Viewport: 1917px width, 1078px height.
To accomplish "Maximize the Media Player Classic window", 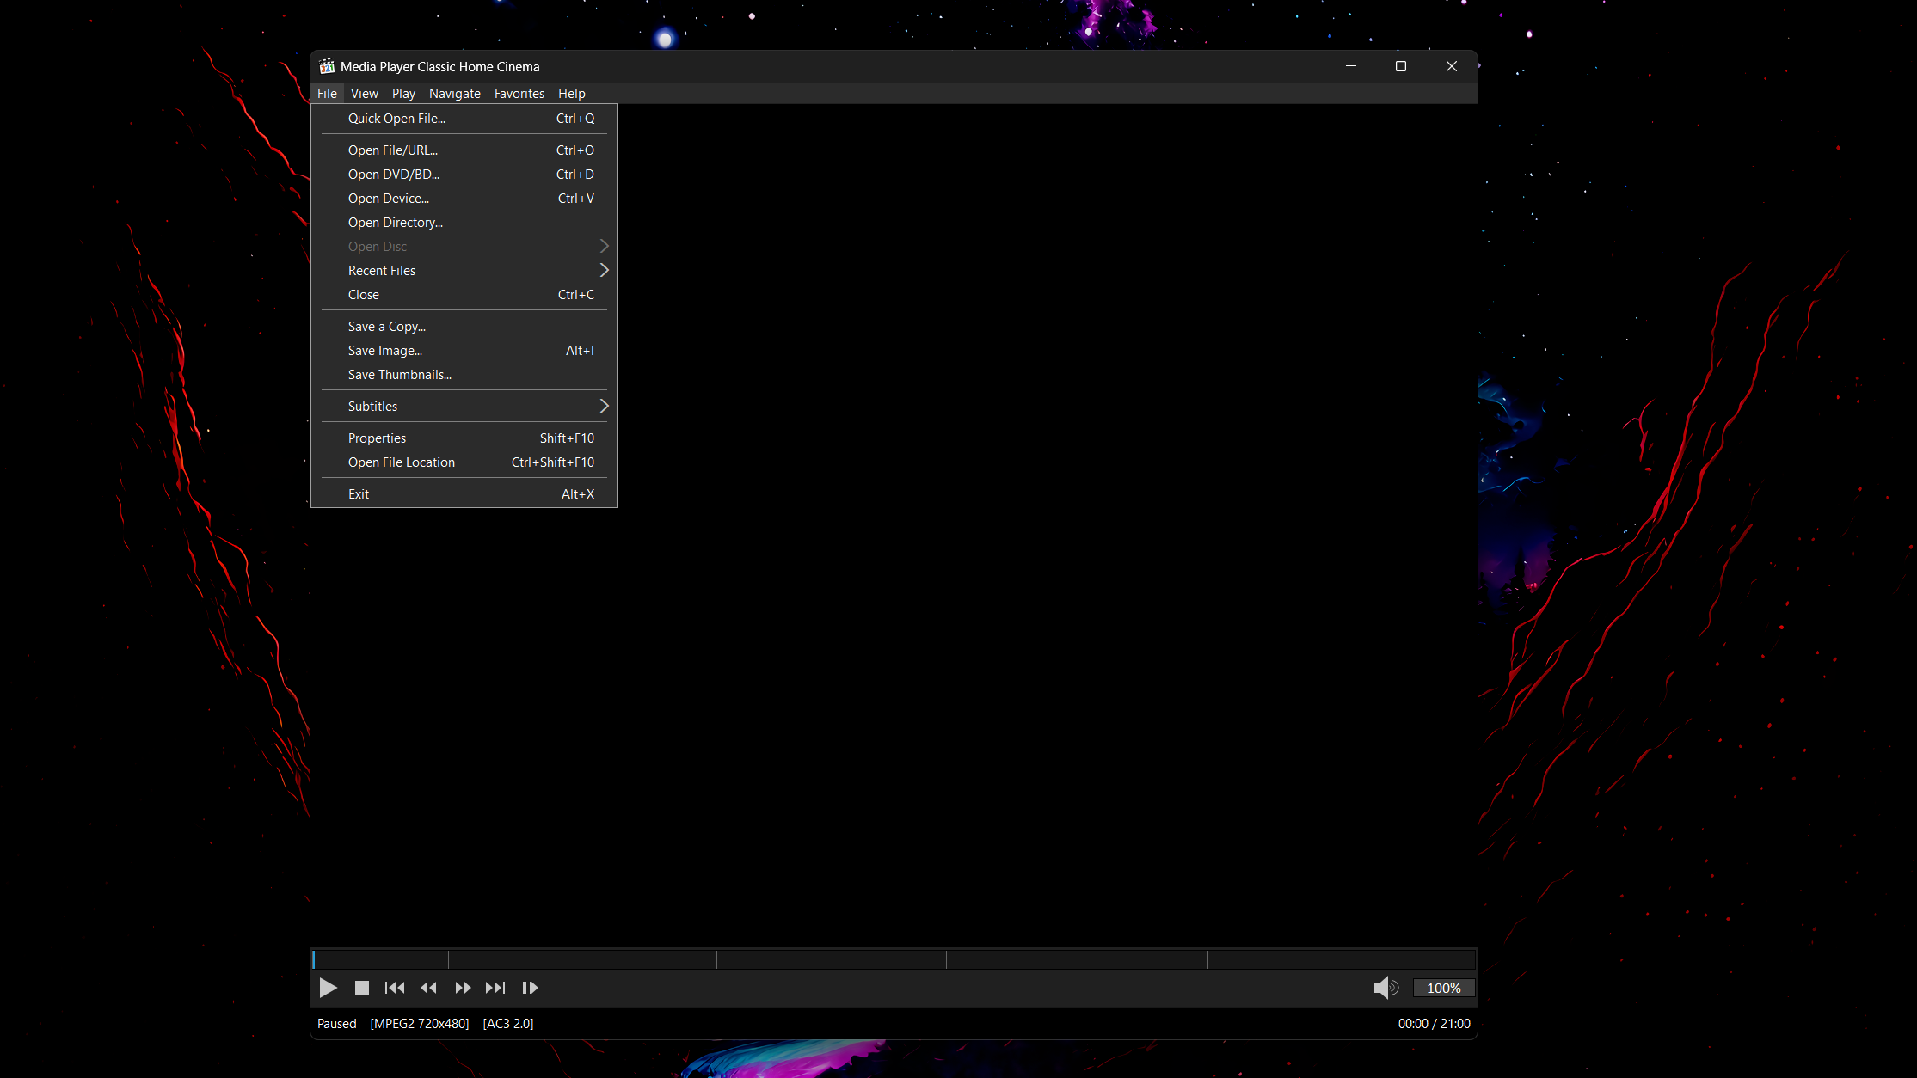I will (x=1401, y=66).
